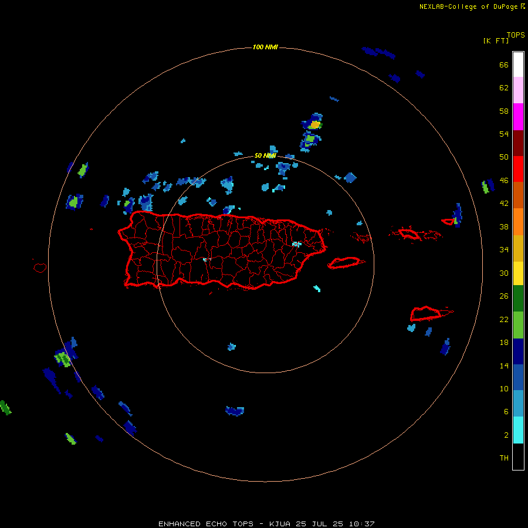The height and width of the screenshot is (528, 528).
Task: Select the 58 legend value
Action: [504, 111]
